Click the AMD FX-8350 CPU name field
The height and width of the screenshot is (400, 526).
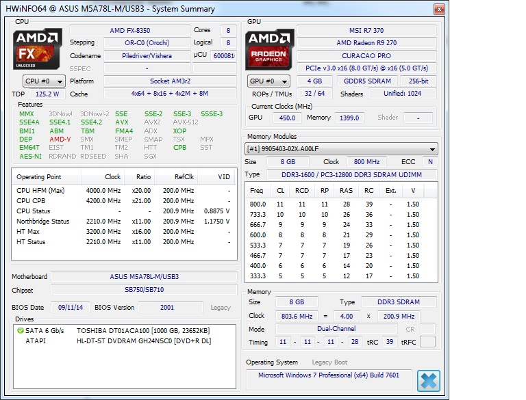pos(130,31)
